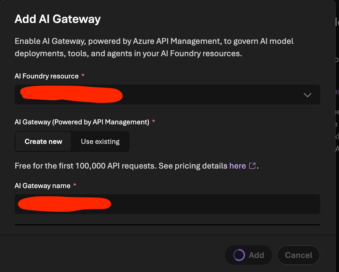Click the required asterisk beside AI Foundry resource
This screenshot has height=272, width=339.
click(83, 76)
